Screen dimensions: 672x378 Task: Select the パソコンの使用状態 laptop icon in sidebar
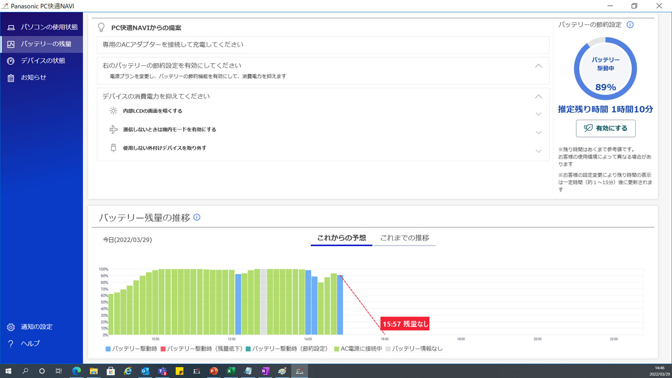[10, 27]
